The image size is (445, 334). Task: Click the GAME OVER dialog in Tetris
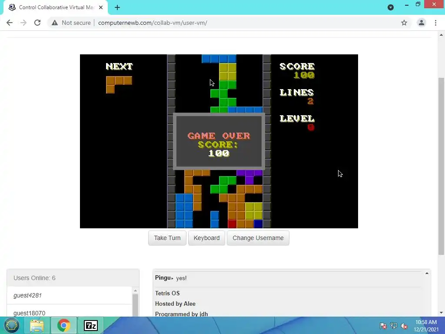[219, 141]
